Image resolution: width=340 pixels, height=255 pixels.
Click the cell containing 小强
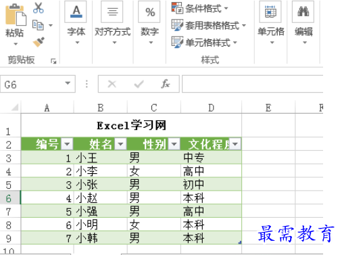pos(101,211)
